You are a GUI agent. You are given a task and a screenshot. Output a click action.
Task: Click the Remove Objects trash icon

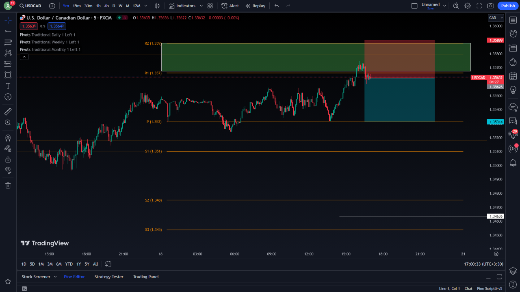[8, 185]
